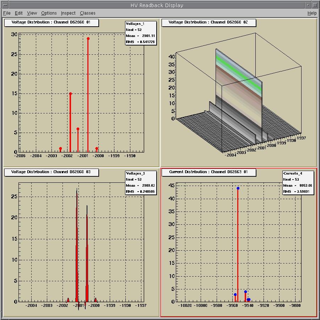Click RMS value 0.240505 in Voltages_3 stats
Viewport: 320px width, 320px height.
click(x=147, y=192)
